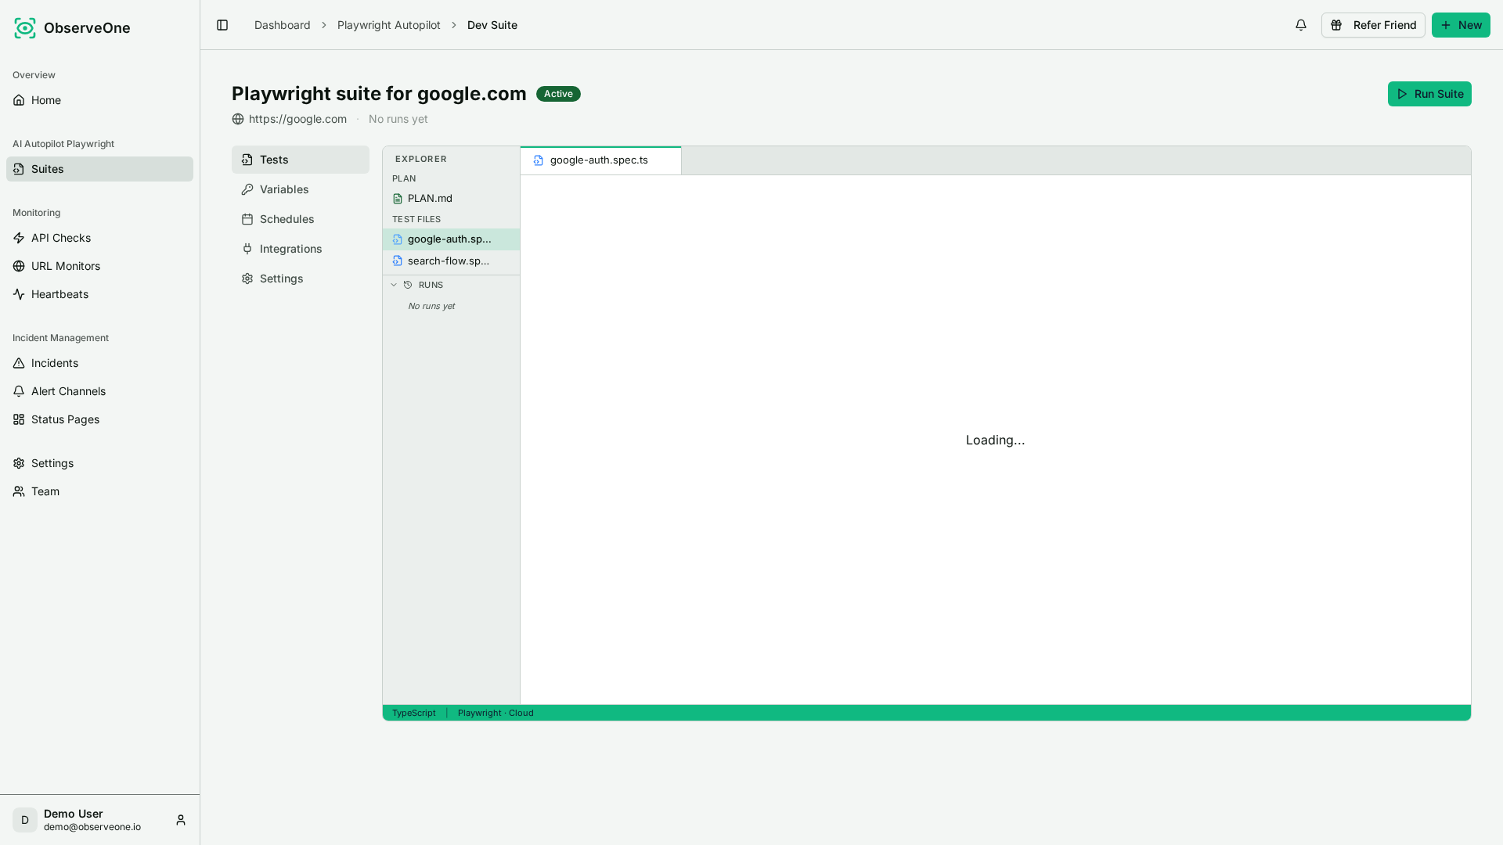Go to Playwright Autopilot breadcrumb

pyautogui.click(x=388, y=25)
